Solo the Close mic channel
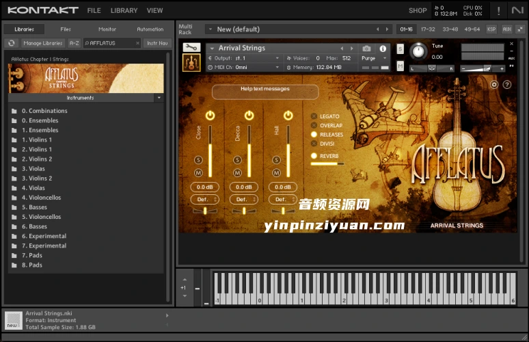 pos(199,160)
